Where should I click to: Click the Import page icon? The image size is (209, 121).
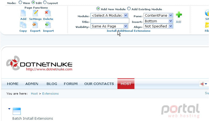[x=48, y=25]
